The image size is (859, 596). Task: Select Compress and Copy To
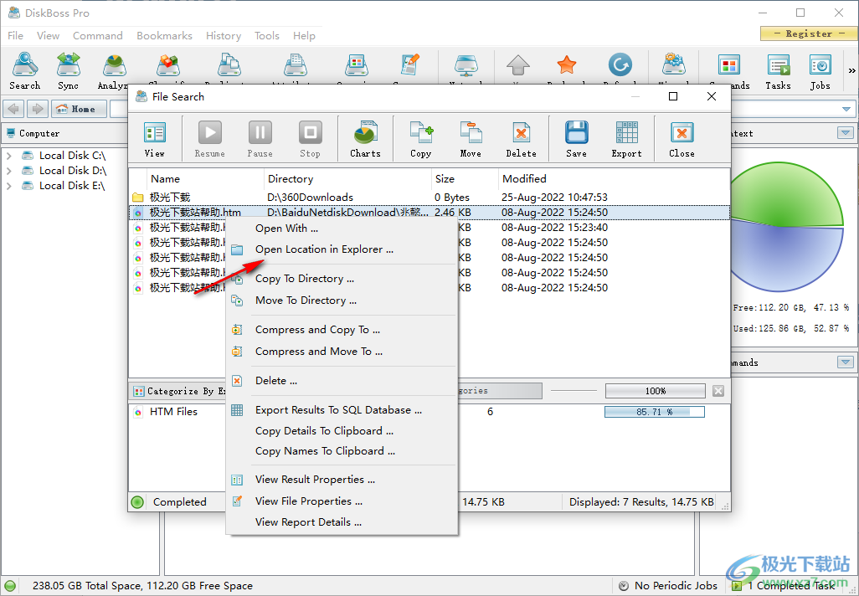[x=342, y=330]
